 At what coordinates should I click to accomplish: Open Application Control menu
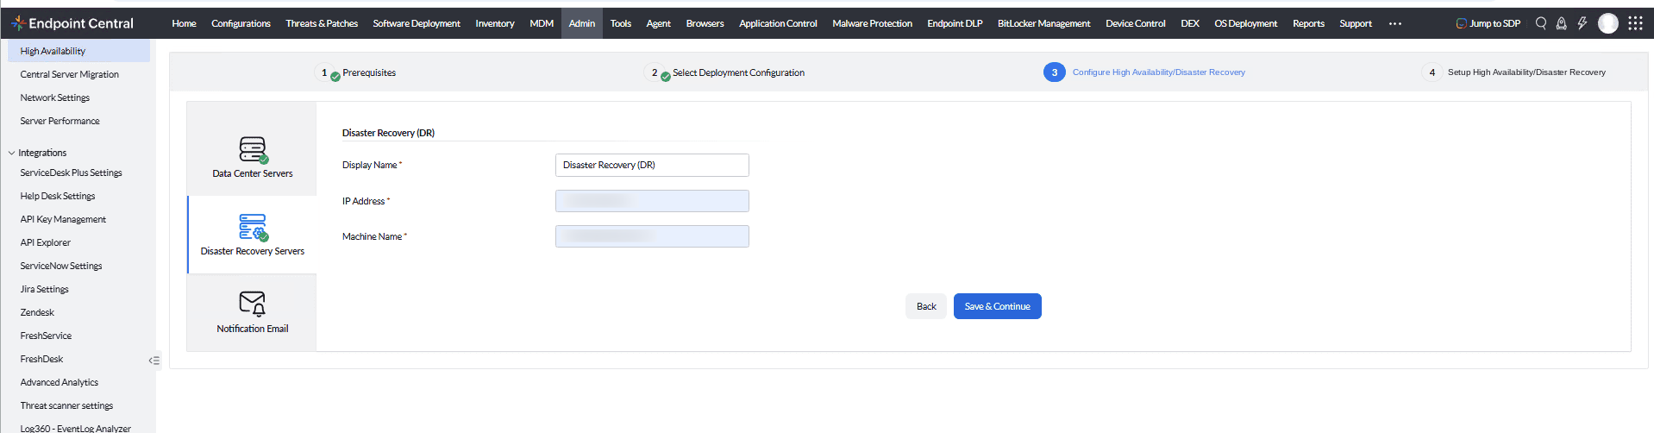click(778, 23)
